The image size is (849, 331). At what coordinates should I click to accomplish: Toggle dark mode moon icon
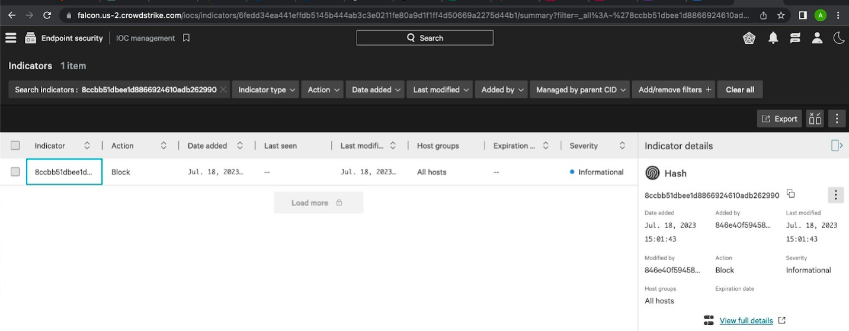click(x=839, y=38)
